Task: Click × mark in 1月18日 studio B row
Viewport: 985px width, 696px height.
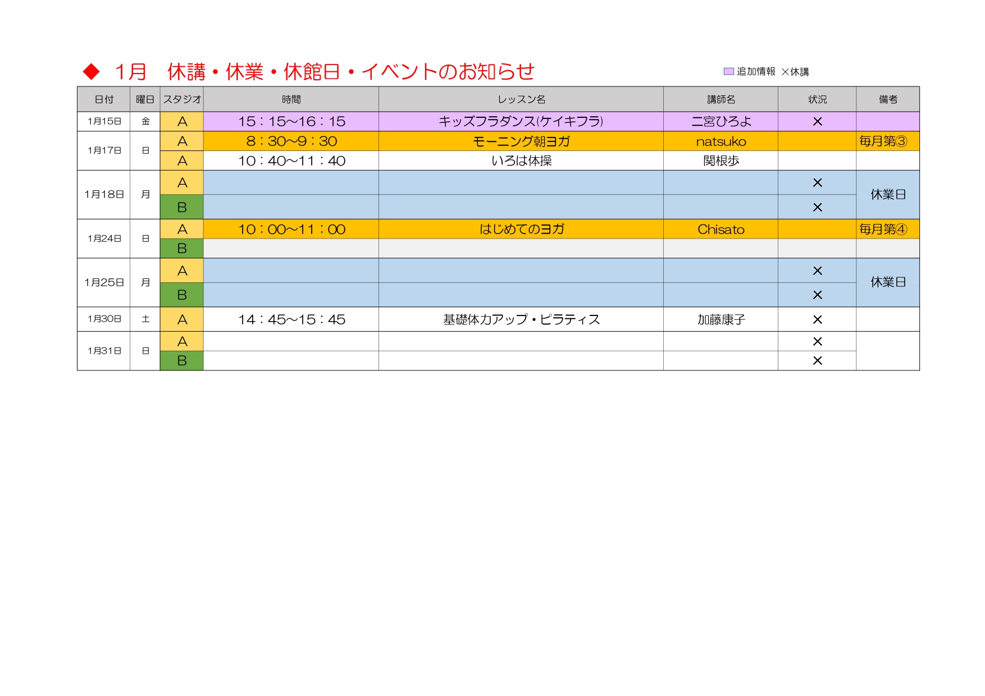Action: [817, 207]
